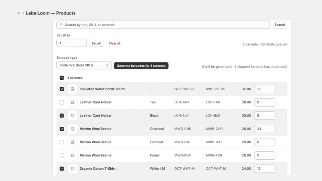The height and width of the screenshot is (181, 322).
Task: Click the 'Set all to' label
Action: (63, 35)
